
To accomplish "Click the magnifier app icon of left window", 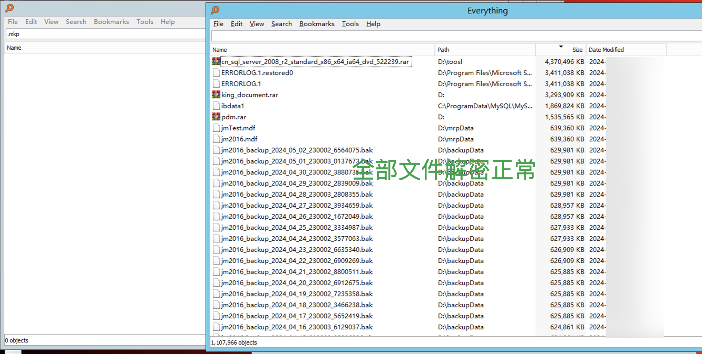I will coord(9,8).
